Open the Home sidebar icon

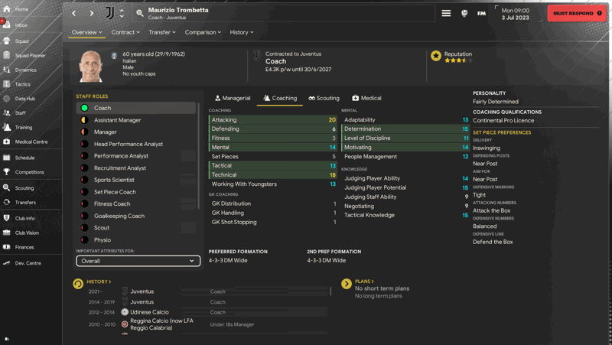(7, 9)
